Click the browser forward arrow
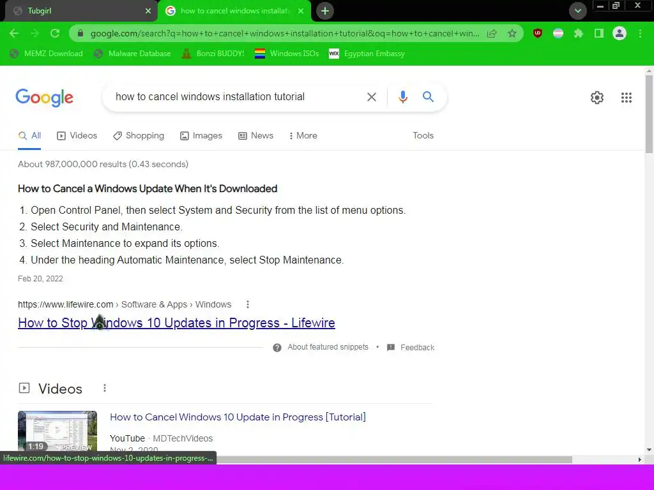This screenshot has width=654, height=490. point(34,33)
